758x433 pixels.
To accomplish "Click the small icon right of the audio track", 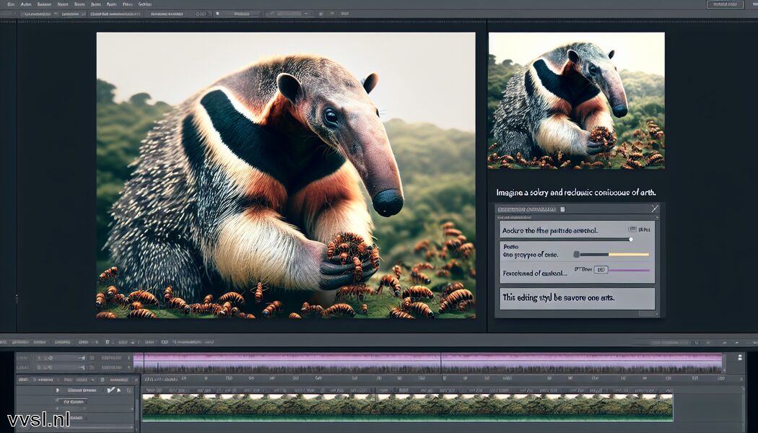I will (x=740, y=358).
